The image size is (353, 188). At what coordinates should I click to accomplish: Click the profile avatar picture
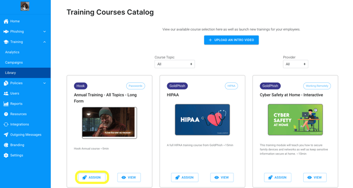[25, 6]
